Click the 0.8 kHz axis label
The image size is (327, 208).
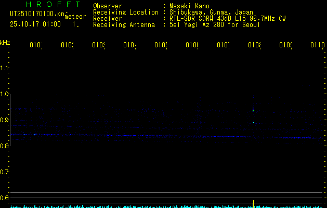tap(5, 146)
